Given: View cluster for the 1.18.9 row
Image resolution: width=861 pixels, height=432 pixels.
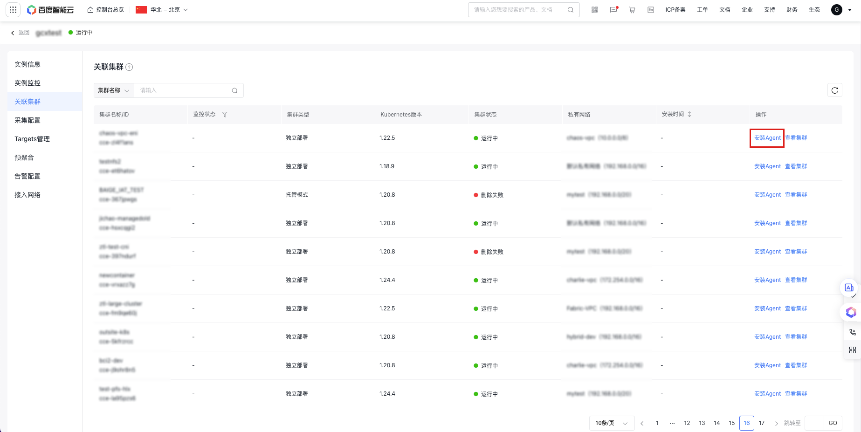Looking at the screenshot, I should pyautogui.click(x=796, y=166).
